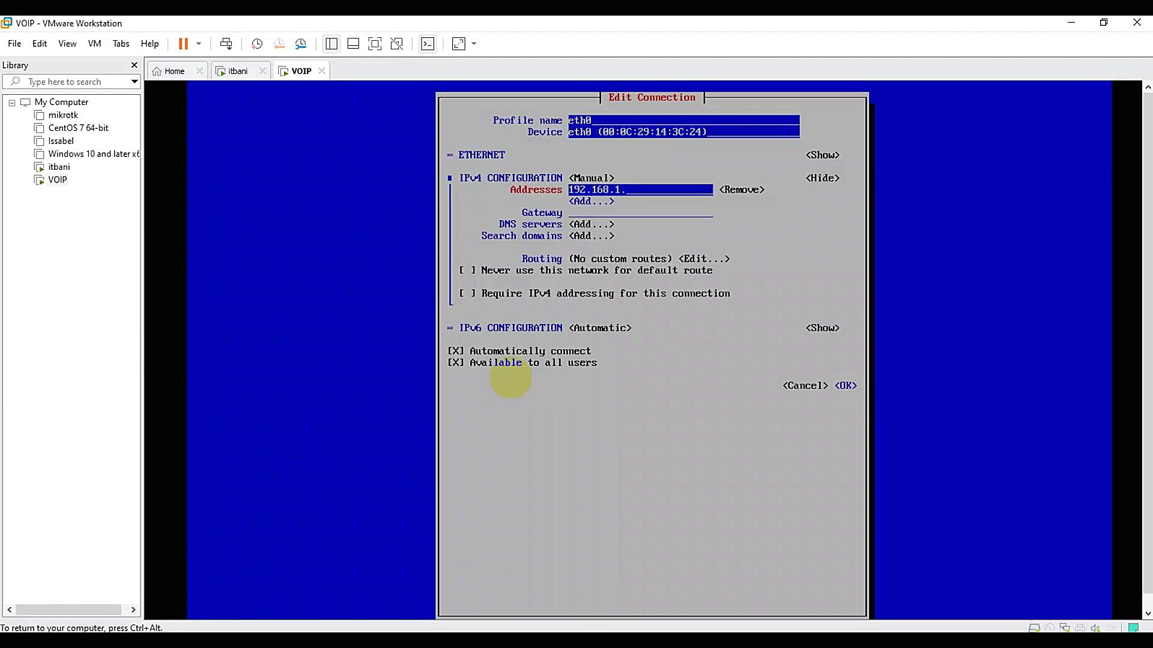The height and width of the screenshot is (648, 1153).
Task: Close the Library panel
Action: [134, 65]
